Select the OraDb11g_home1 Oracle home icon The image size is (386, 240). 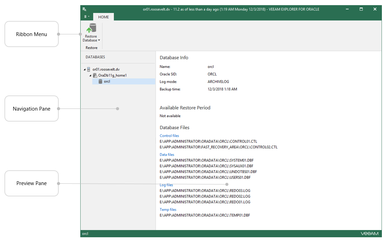coord(95,76)
